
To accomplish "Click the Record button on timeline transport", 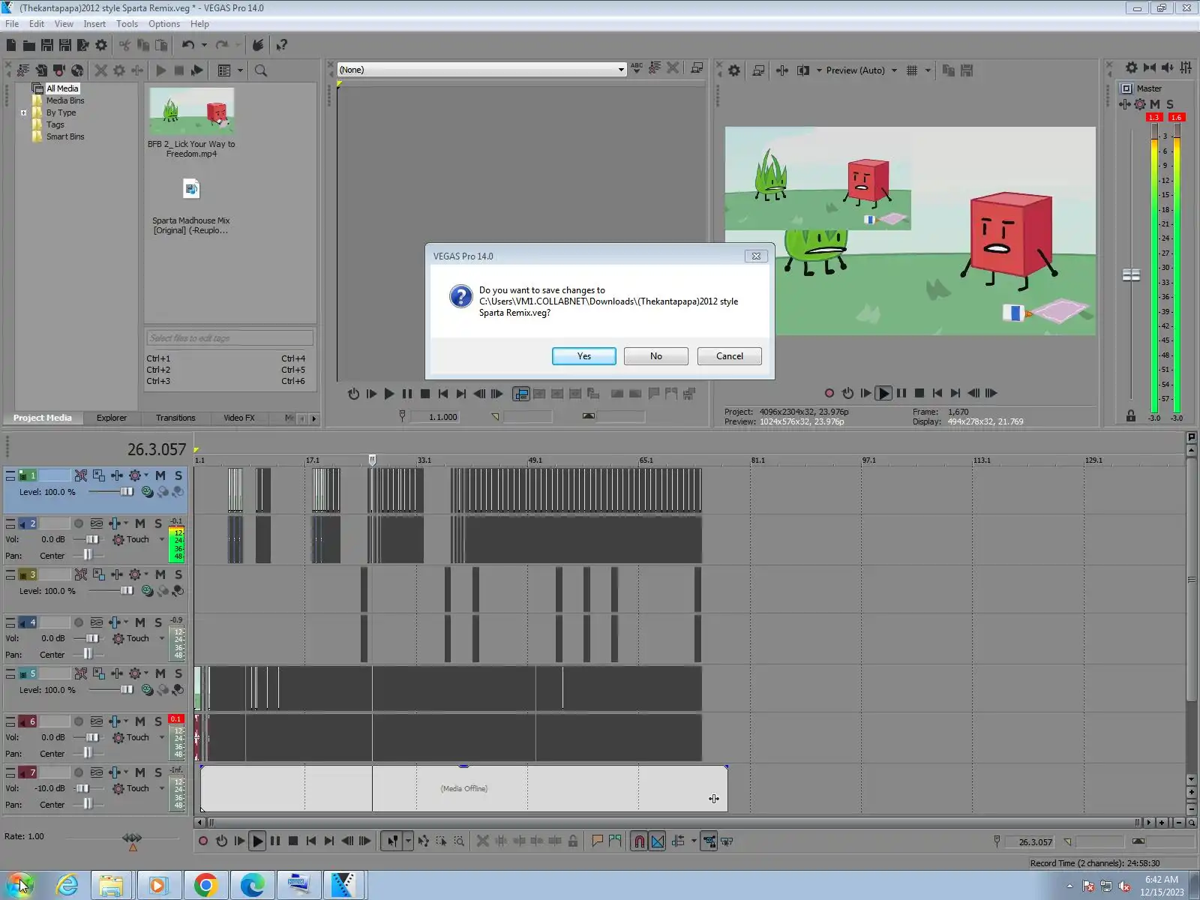I will [x=203, y=841].
